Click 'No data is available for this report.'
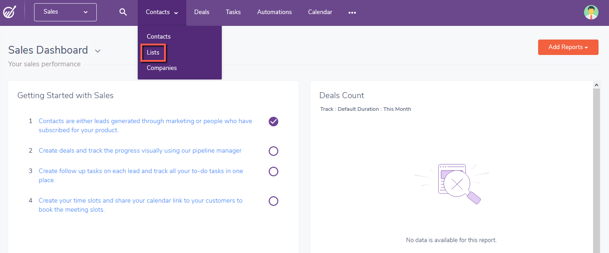 [451, 240]
